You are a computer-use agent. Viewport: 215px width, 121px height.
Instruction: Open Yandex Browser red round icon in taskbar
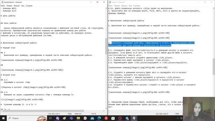click(x=106, y=118)
